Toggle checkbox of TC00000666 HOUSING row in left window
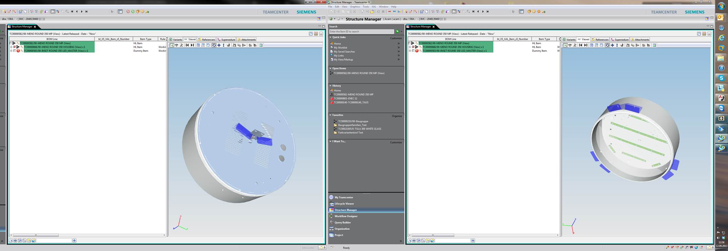 [x=14, y=47]
